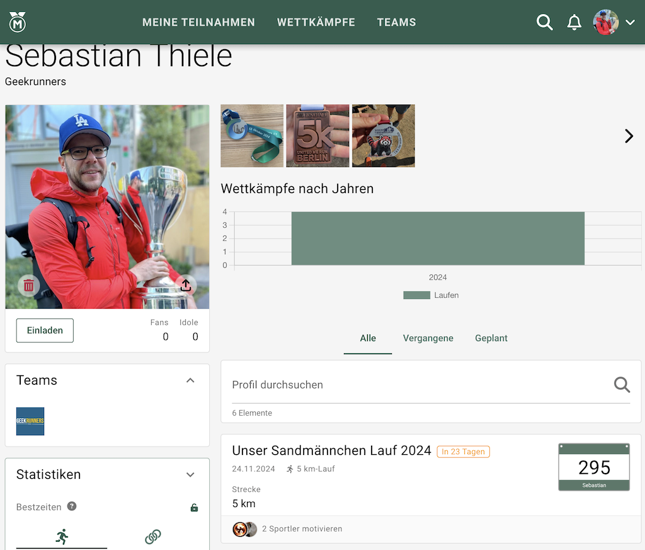Click the Bestzeiten help question mark
Image resolution: width=645 pixels, height=550 pixels.
(72, 506)
